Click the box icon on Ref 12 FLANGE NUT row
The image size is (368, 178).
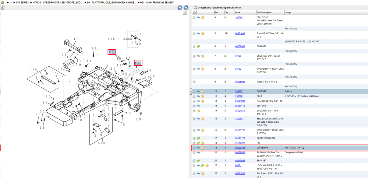(202, 101)
